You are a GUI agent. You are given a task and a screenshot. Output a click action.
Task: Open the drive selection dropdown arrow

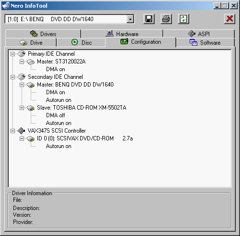[x=131, y=19]
